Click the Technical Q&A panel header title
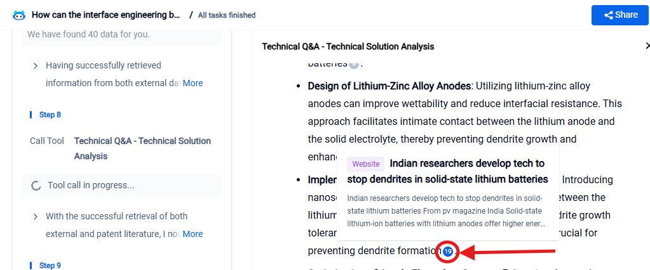 point(348,46)
